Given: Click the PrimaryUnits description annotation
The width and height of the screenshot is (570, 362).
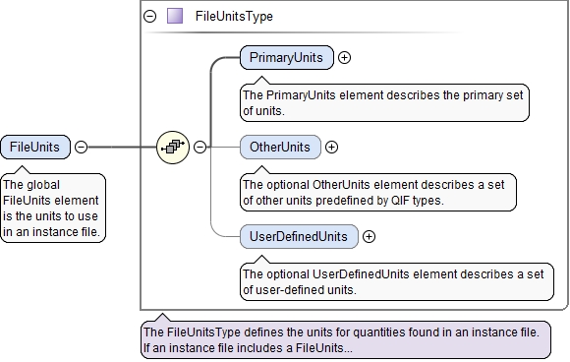Looking at the screenshot, I should (384, 103).
